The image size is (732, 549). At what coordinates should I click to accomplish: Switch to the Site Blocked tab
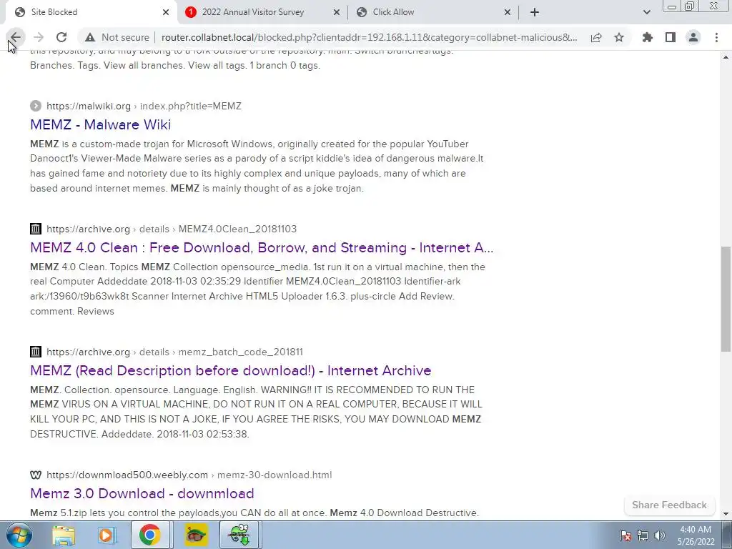(x=91, y=12)
